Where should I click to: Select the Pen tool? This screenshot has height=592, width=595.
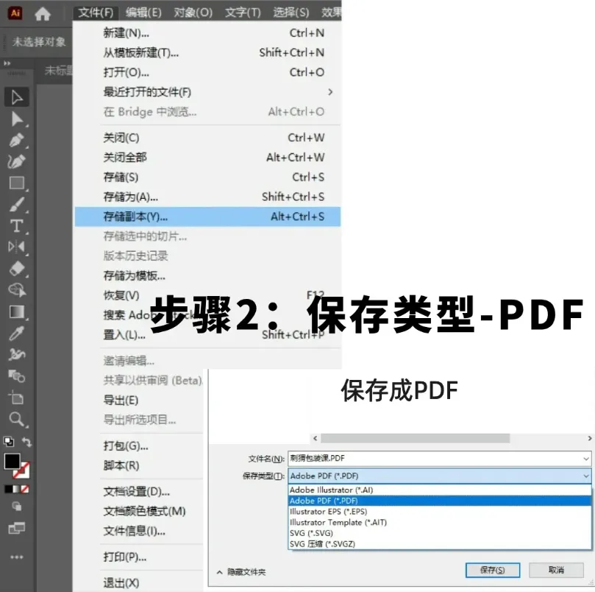click(17, 140)
